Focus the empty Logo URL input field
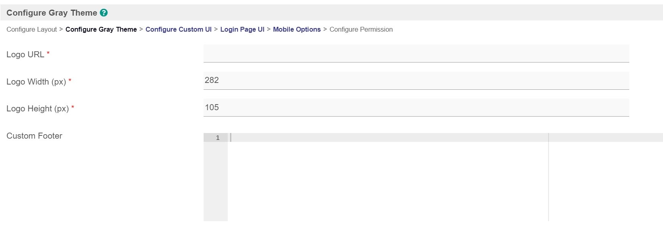663x242 pixels. 416,54
